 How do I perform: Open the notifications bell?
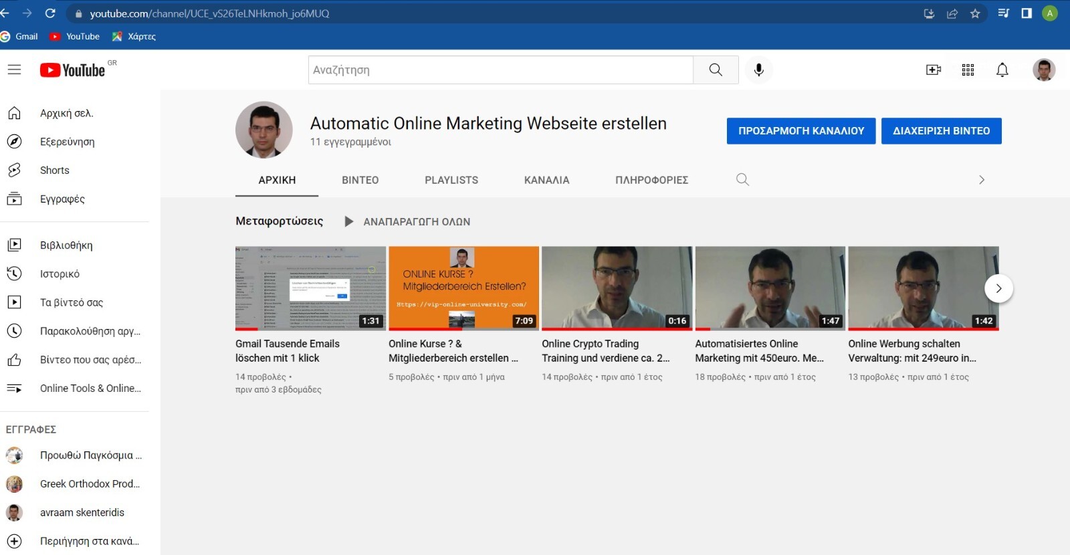click(x=1002, y=70)
